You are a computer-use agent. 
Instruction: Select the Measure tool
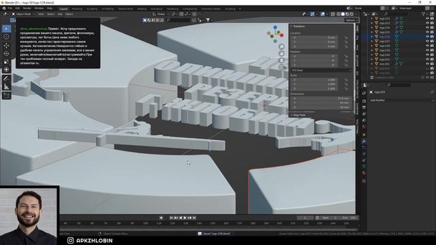coord(6,87)
